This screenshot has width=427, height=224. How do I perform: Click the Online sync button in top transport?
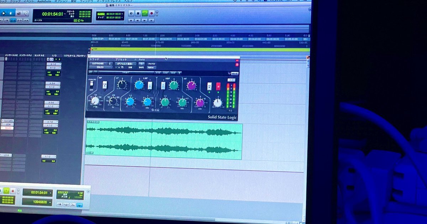click(x=131, y=14)
